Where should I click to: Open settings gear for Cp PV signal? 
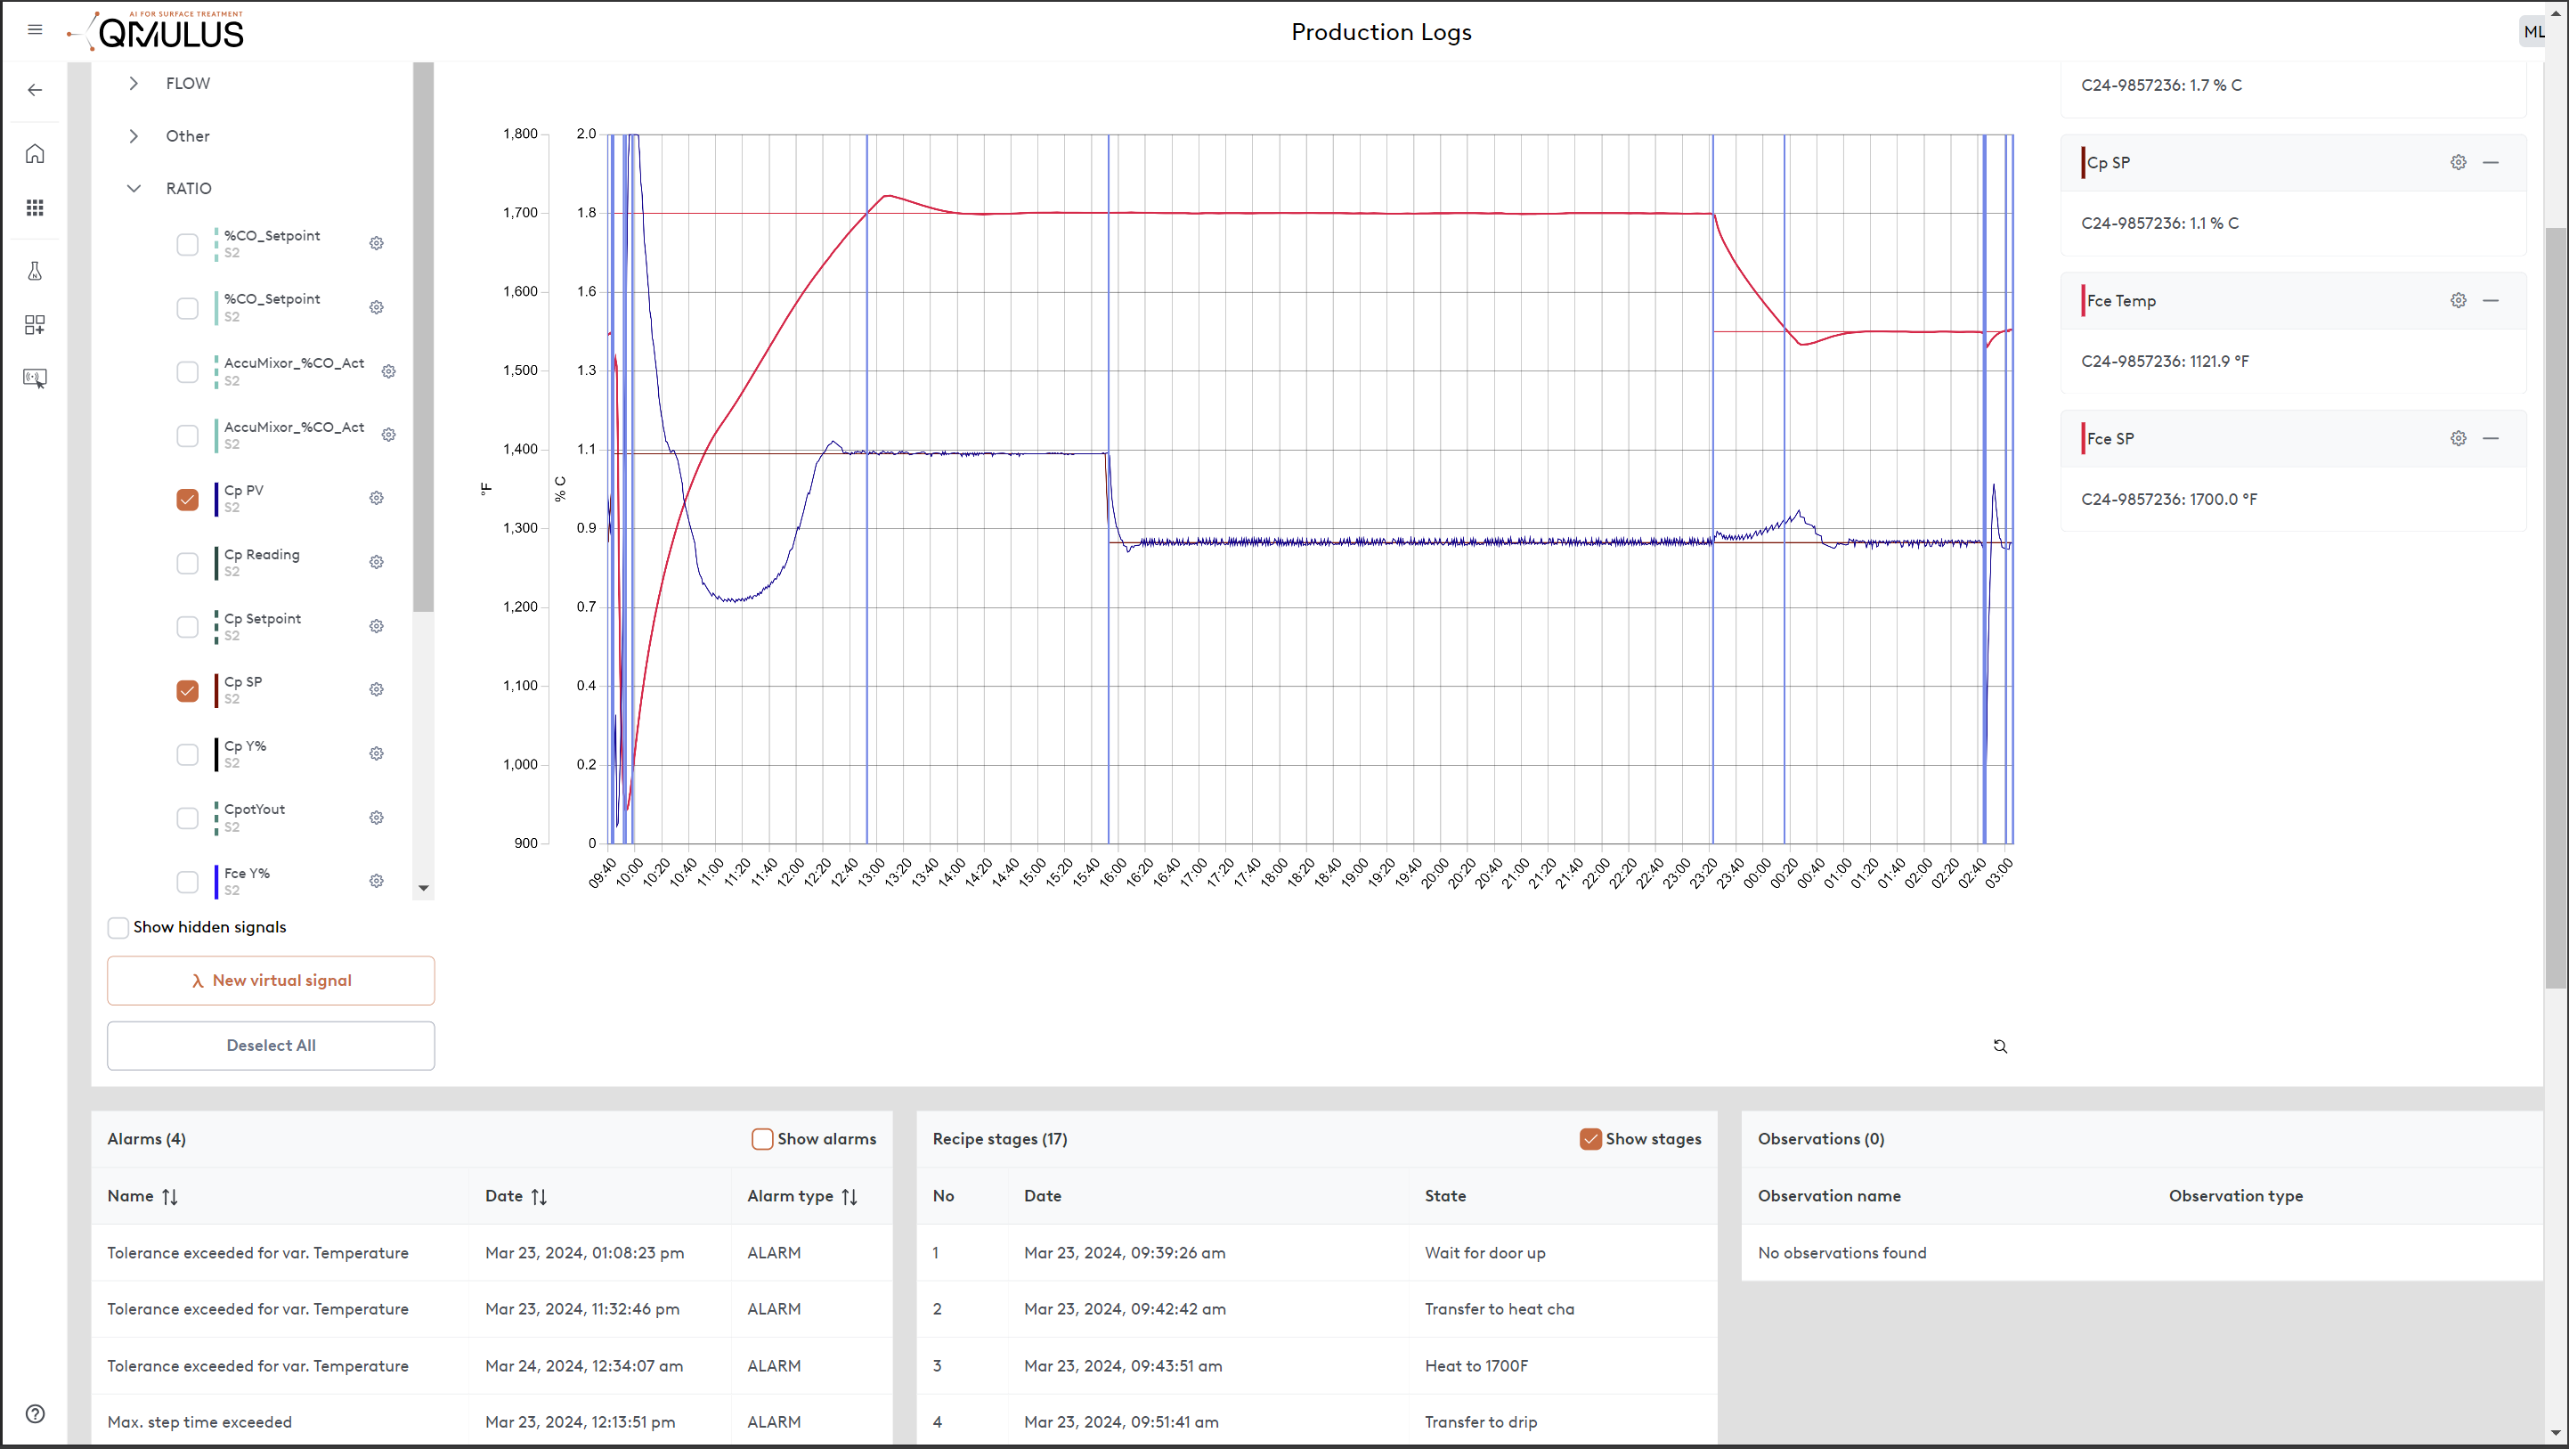376,498
